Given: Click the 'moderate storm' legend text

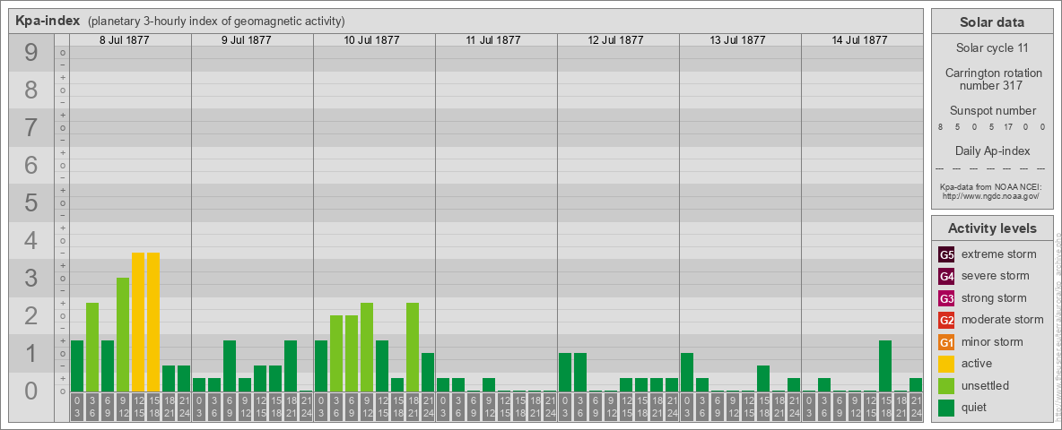Looking at the screenshot, I should coord(1003,320).
